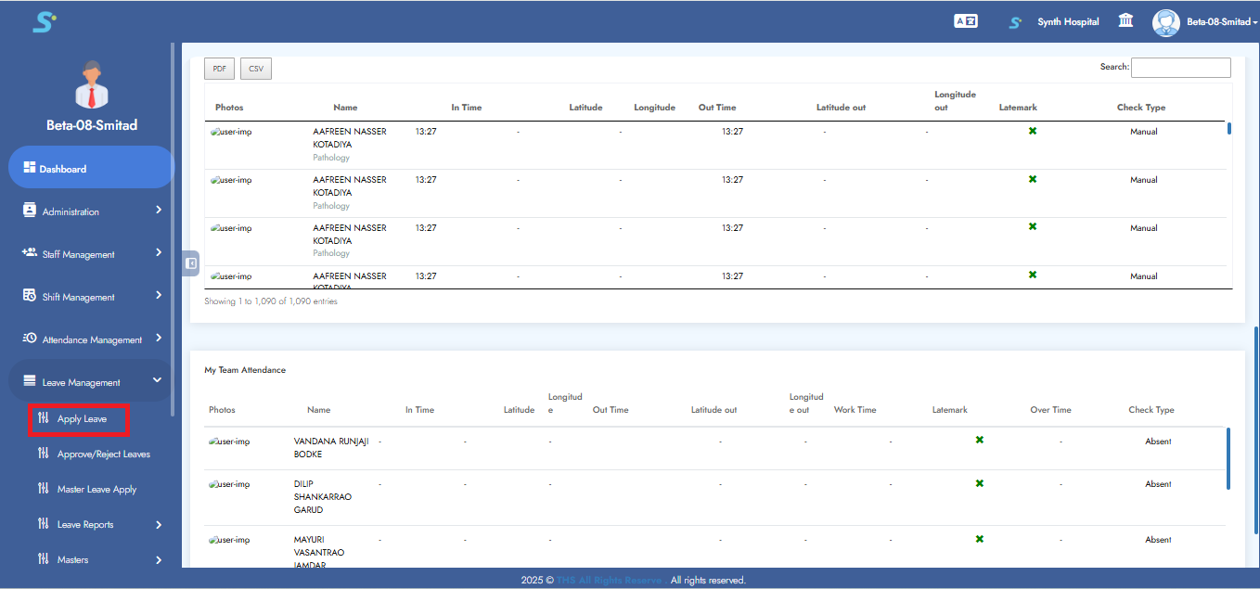
Task: Click the user avatar in top bar
Action: click(x=1165, y=22)
